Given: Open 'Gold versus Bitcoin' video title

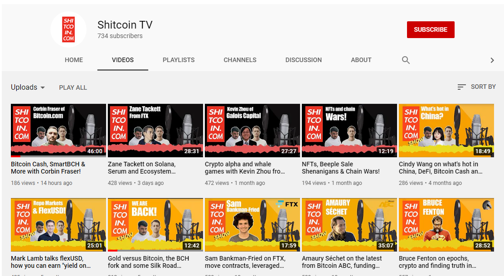Looking at the screenshot, I should pyautogui.click(x=149, y=262).
